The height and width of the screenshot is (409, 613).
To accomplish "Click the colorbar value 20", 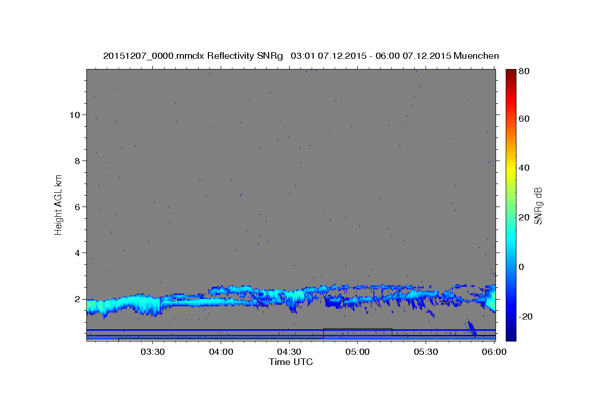I will [x=524, y=217].
